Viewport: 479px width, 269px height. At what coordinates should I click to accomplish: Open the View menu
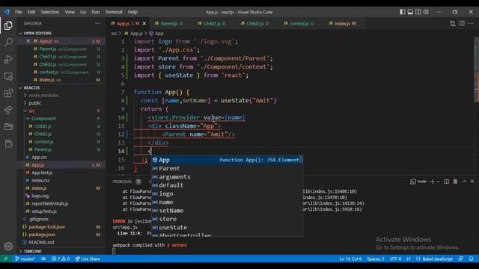[70, 12]
